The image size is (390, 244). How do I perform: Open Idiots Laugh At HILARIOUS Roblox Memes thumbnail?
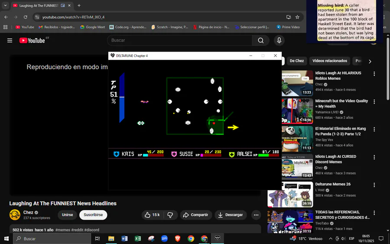click(297, 83)
